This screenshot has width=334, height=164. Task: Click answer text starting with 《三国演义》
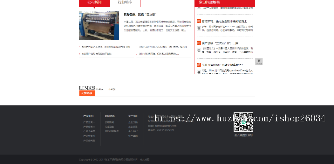point(227,50)
